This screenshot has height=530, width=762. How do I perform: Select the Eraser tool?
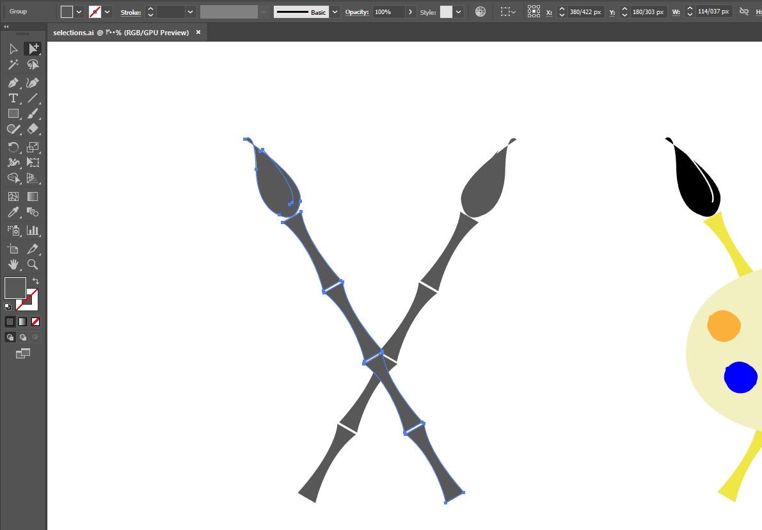point(33,129)
